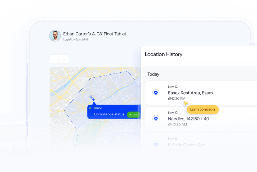Open the Essex Rest Area, Essex entry
This screenshot has height=172, width=257.
pyautogui.click(x=201, y=93)
